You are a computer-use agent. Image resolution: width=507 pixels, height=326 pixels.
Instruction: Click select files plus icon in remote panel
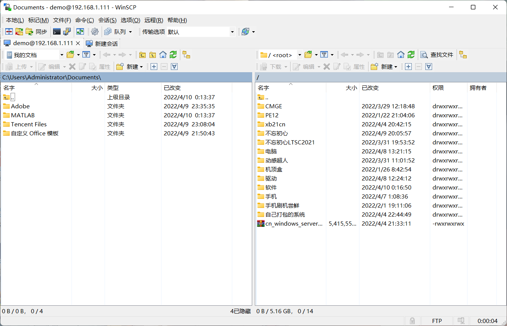(408, 67)
